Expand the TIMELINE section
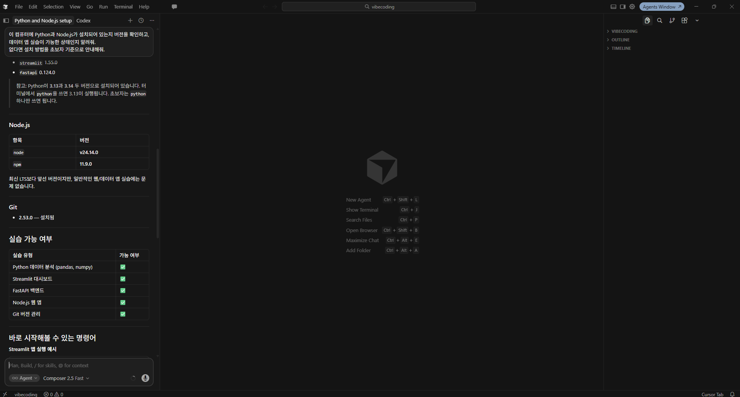Screen dimensions: 740x397 621,48
